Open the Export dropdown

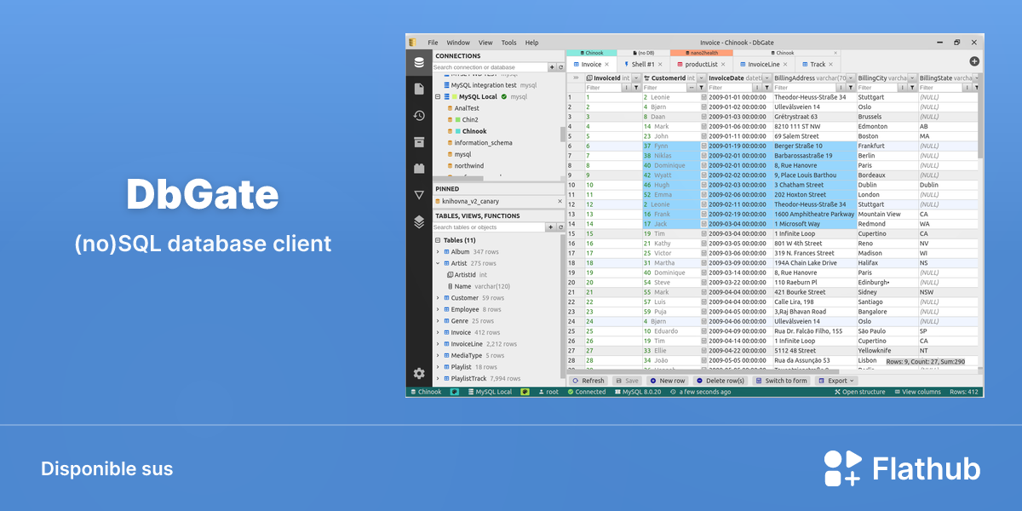point(835,381)
